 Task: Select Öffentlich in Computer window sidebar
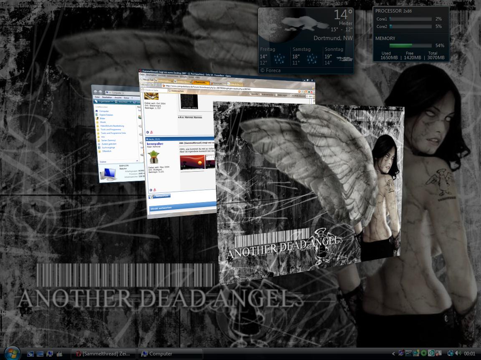pos(106,151)
